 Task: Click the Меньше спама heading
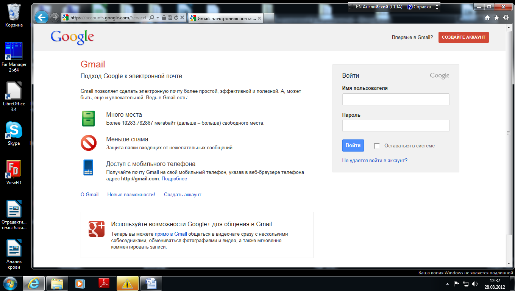tap(127, 139)
